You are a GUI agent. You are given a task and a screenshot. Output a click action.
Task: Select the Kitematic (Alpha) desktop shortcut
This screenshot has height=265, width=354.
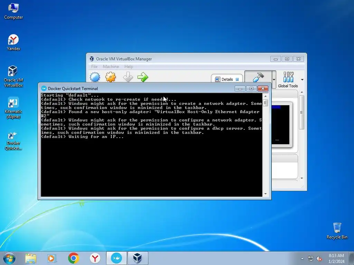13,108
